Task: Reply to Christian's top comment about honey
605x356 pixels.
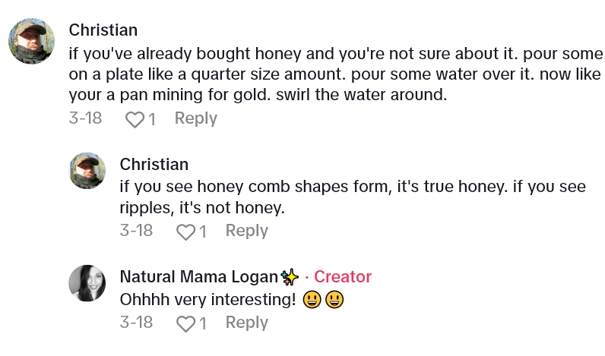Action: (x=195, y=118)
